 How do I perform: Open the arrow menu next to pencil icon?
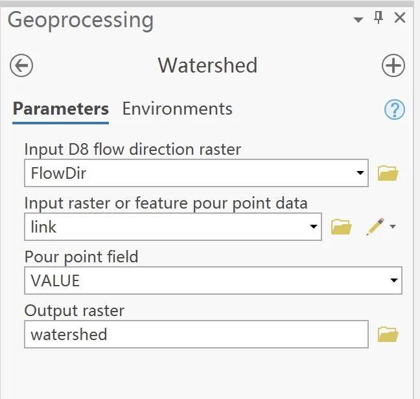[x=393, y=227]
